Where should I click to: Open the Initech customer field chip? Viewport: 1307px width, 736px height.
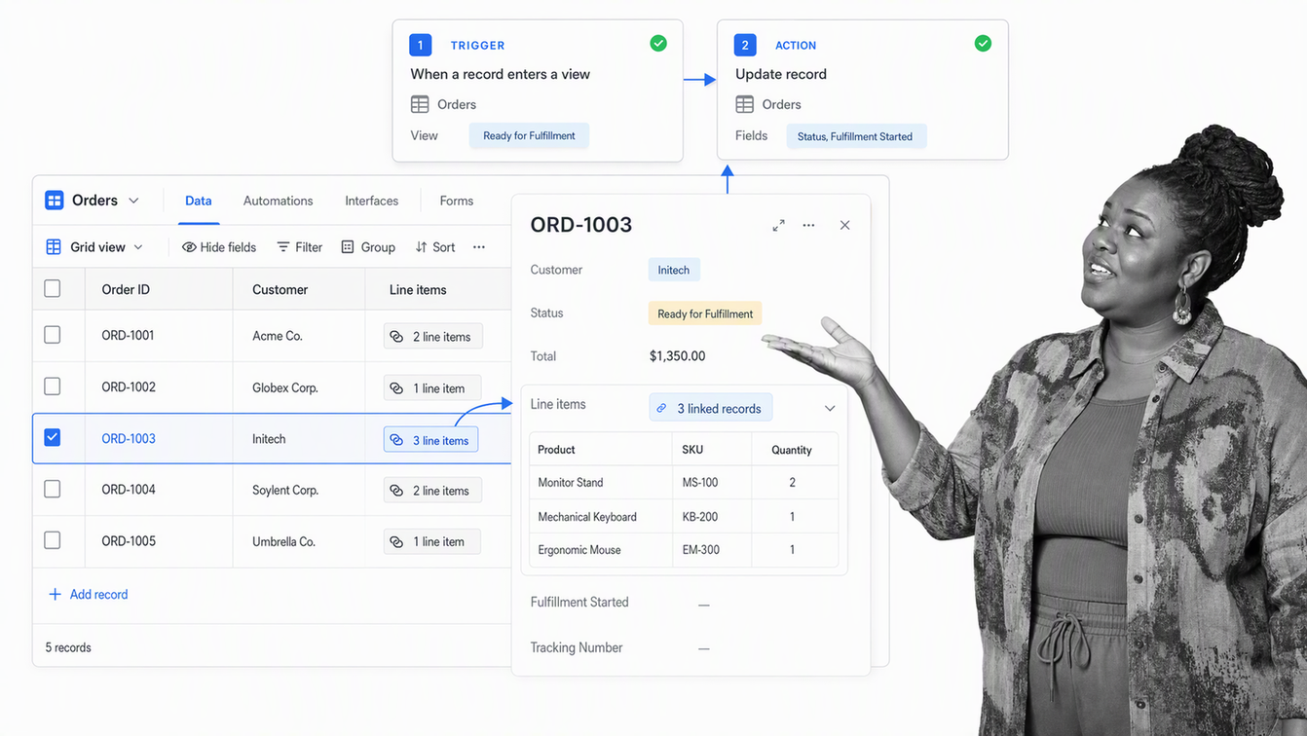pyautogui.click(x=674, y=270)
